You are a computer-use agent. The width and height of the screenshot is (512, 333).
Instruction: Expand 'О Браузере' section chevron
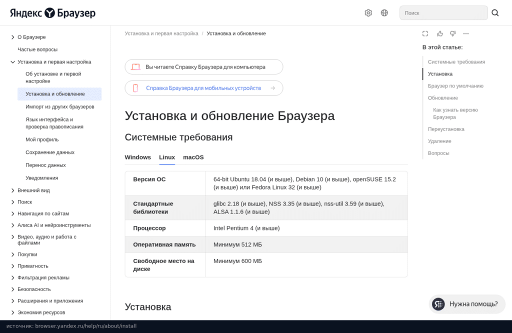coord(12,37)
